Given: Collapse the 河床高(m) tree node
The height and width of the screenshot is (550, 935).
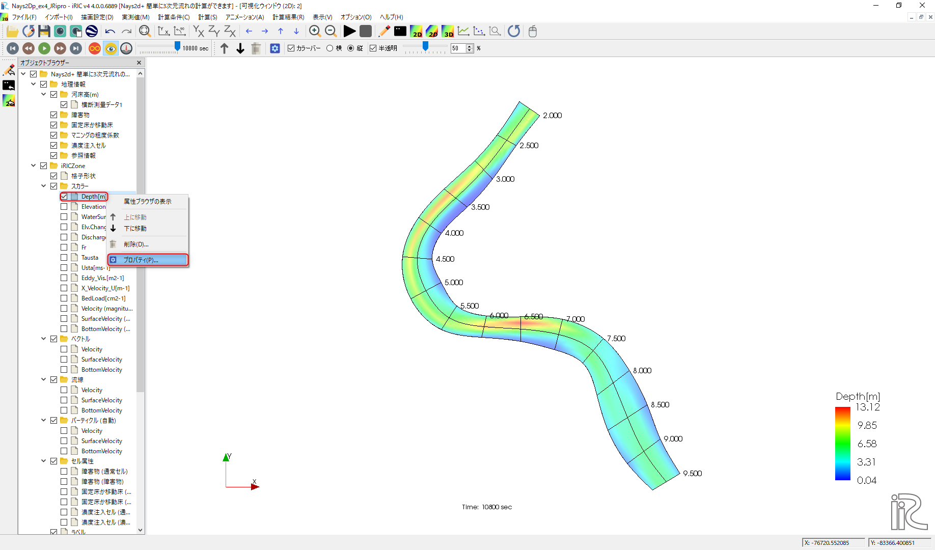Looking at the screenshot, I should point(44,94).
